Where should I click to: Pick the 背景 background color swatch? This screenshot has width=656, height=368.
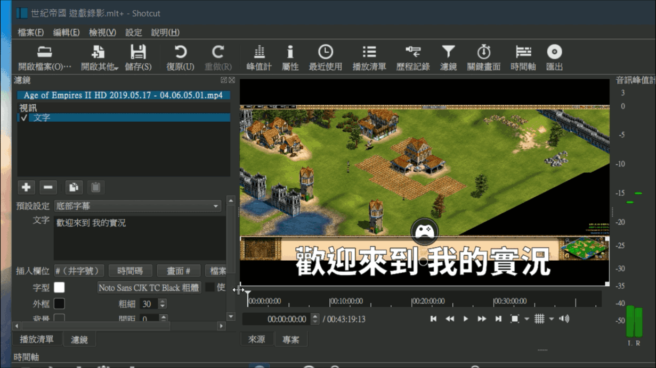point(59,318)
